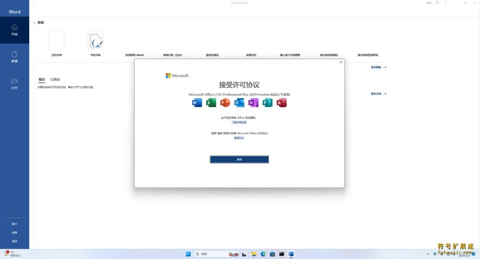Image resolution: width=480 pixels, height=259 pixels.
Task: Select the OneNote icon in the dialog
Action: pos(253,102)
